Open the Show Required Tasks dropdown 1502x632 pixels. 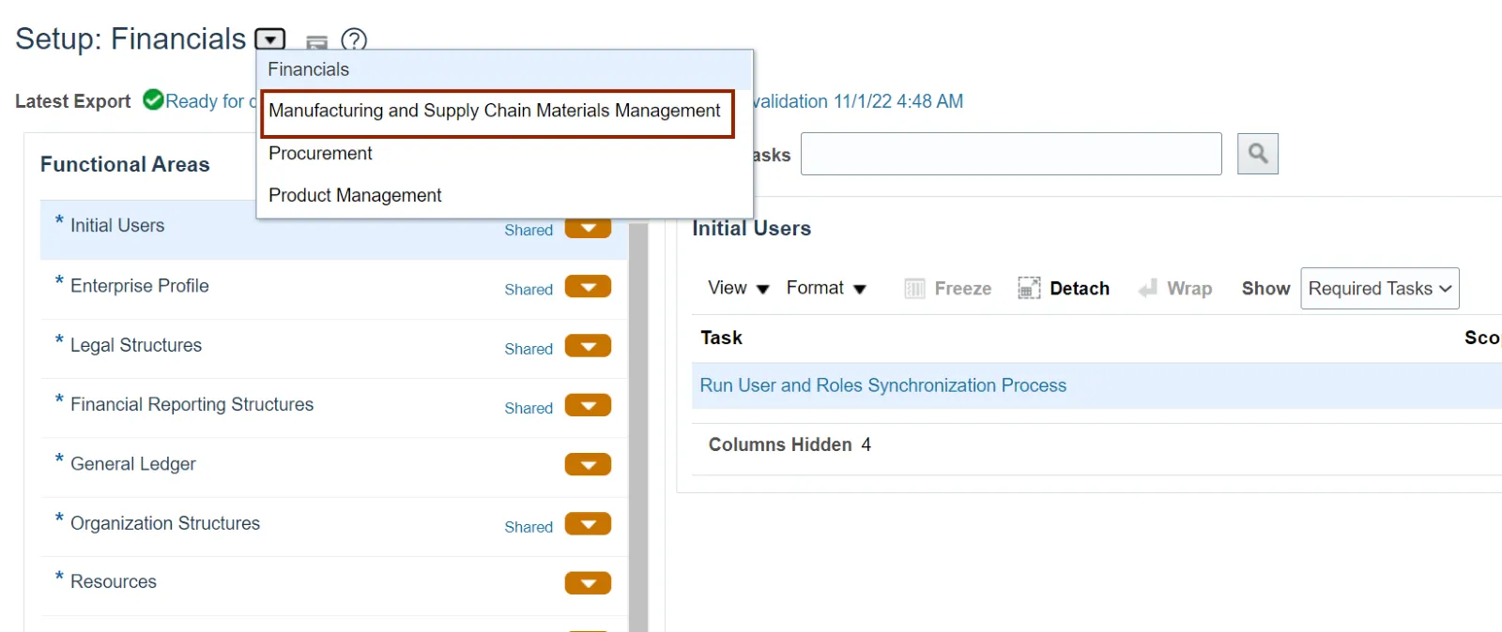(1379, 288)
